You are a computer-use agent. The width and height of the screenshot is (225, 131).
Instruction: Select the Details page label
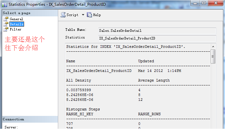click(16, 24)
